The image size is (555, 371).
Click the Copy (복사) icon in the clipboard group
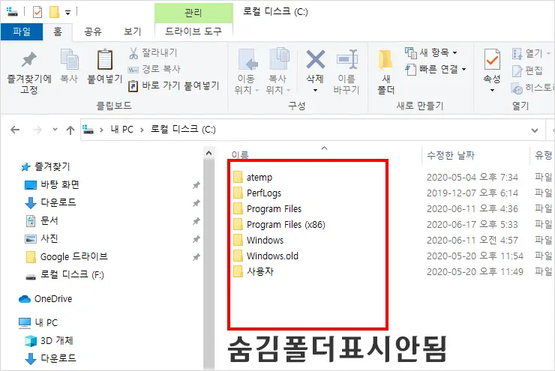(x=69, y=59)
